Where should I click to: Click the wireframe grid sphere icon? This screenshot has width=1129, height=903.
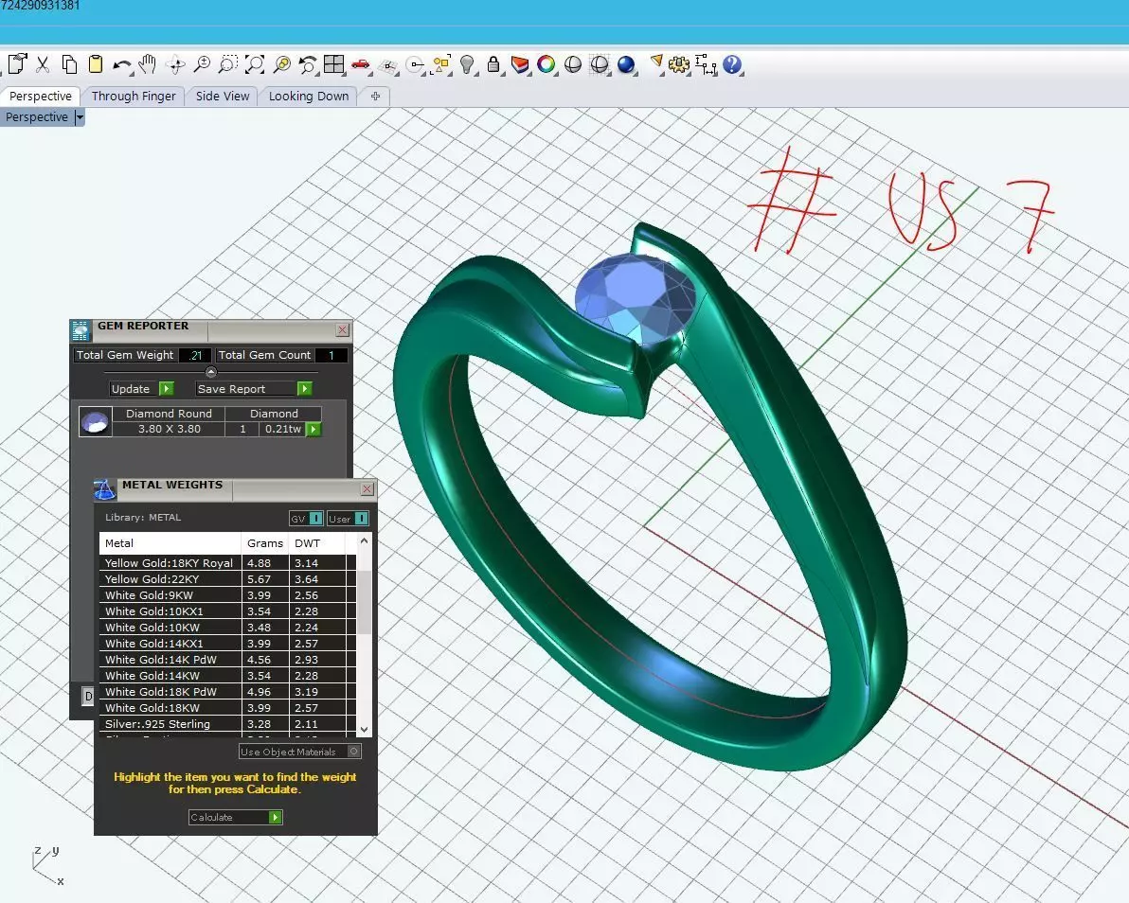[x=600, y=64]
